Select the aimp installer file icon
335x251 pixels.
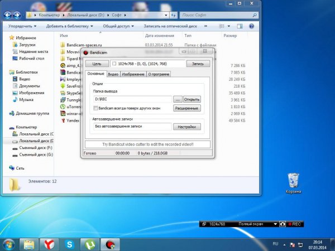tap(63, 65)
